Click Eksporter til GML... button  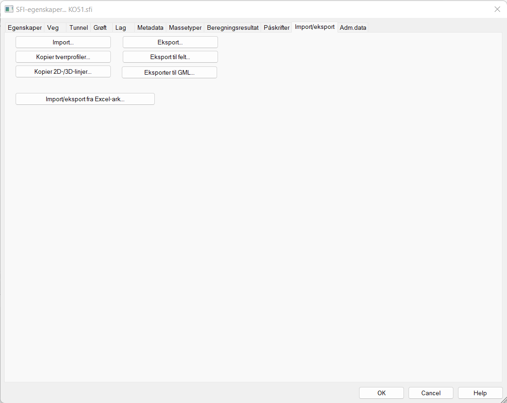169,72
